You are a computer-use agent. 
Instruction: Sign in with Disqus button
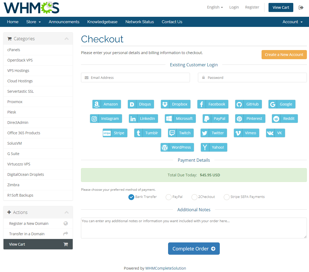click(x=141, y=104)
